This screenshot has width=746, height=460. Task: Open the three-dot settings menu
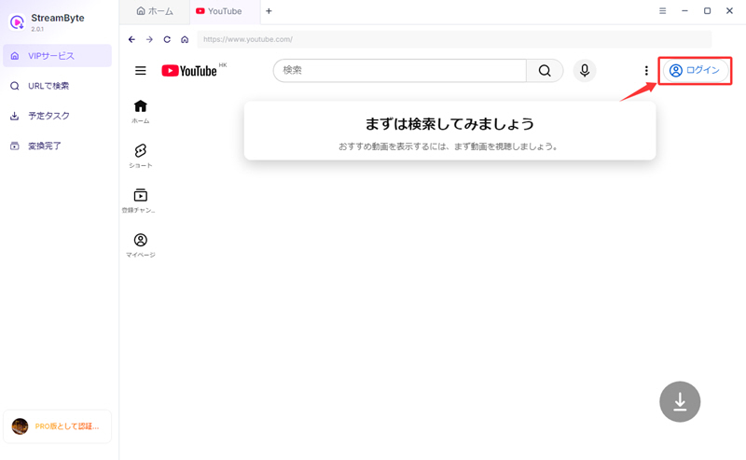tap(646, 71)
